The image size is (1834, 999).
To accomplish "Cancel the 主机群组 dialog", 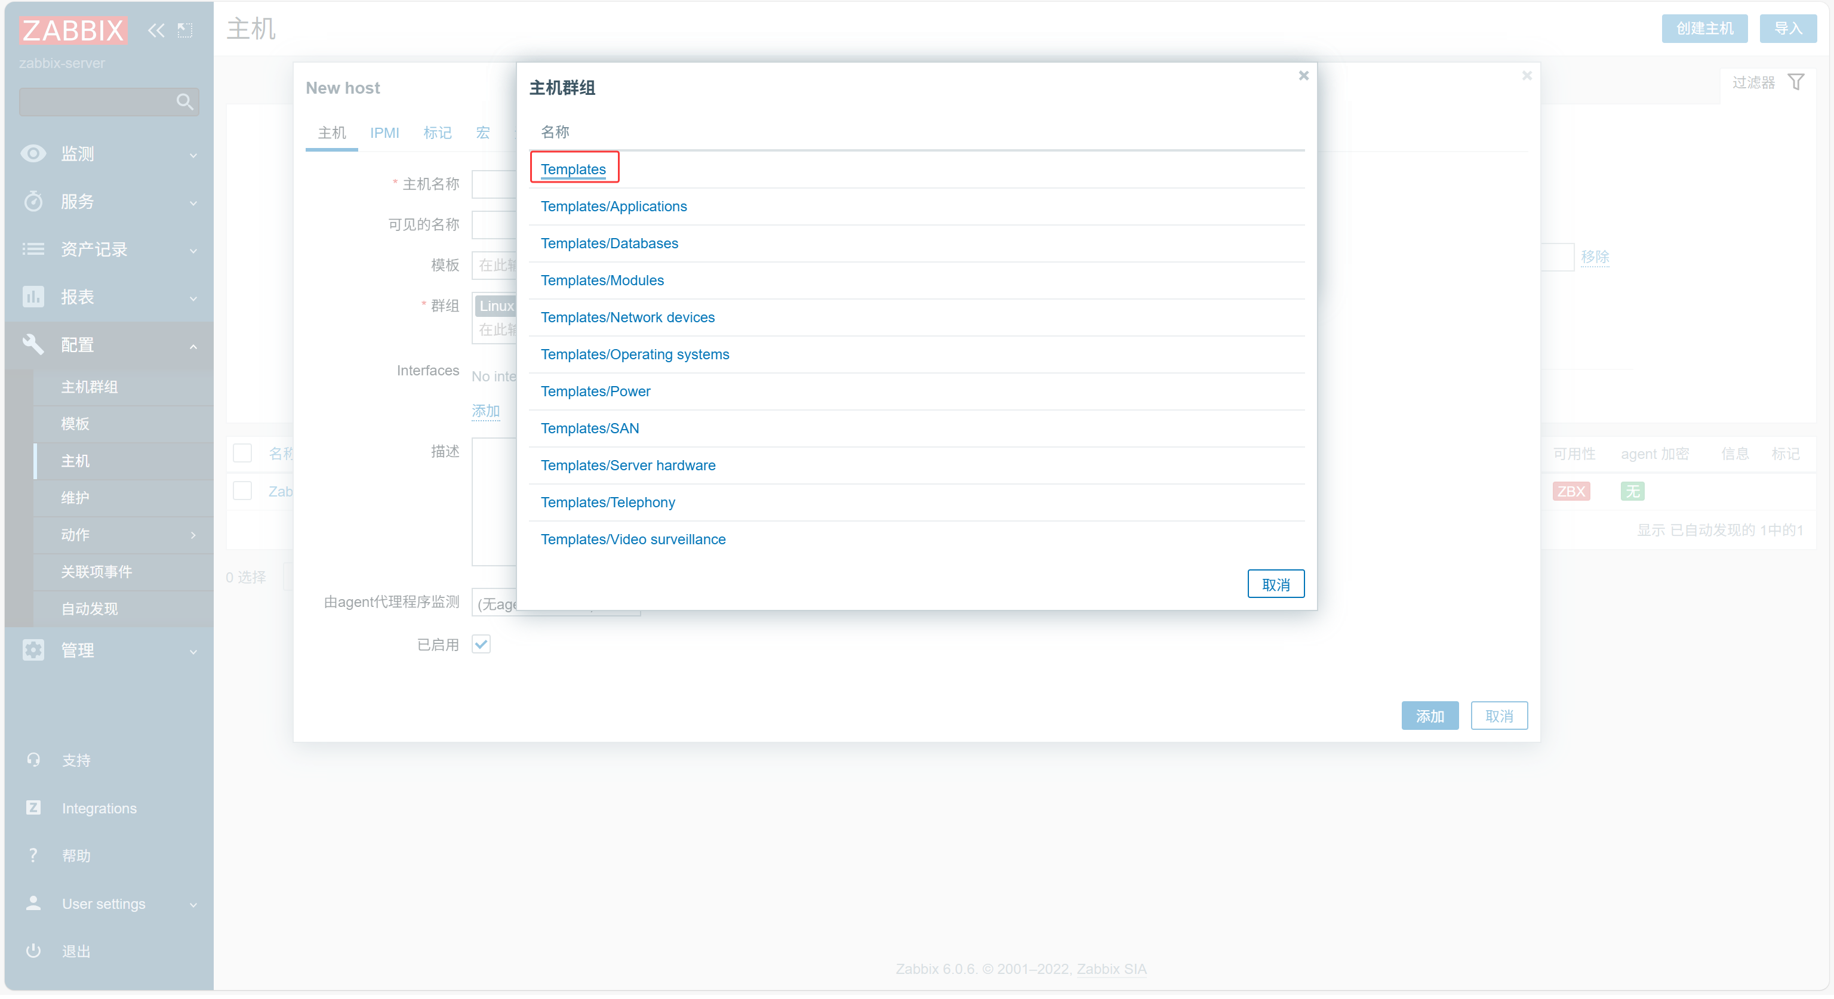I will pos(1276,584).
